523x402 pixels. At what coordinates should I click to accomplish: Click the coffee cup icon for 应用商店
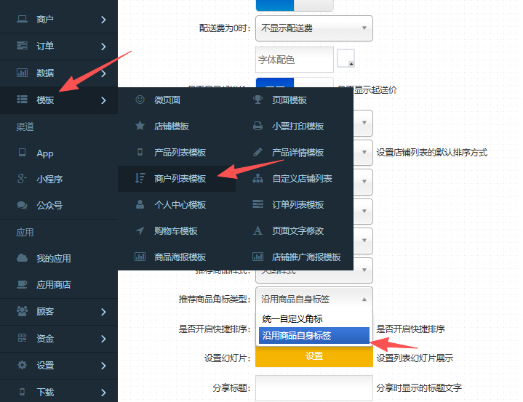tap(22, 284)
